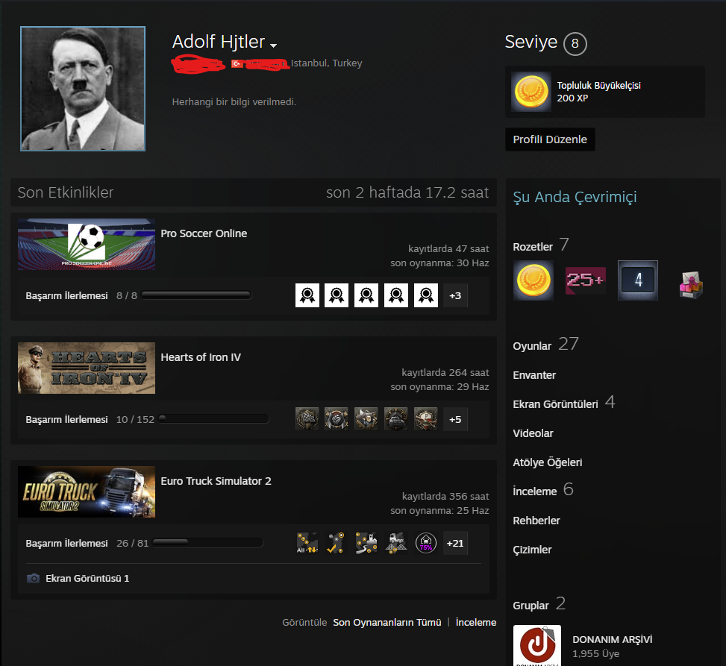Open the Community Ambassador coin badge in Rozetler
This screenshot has height=666, width=726.
point(533,280)
